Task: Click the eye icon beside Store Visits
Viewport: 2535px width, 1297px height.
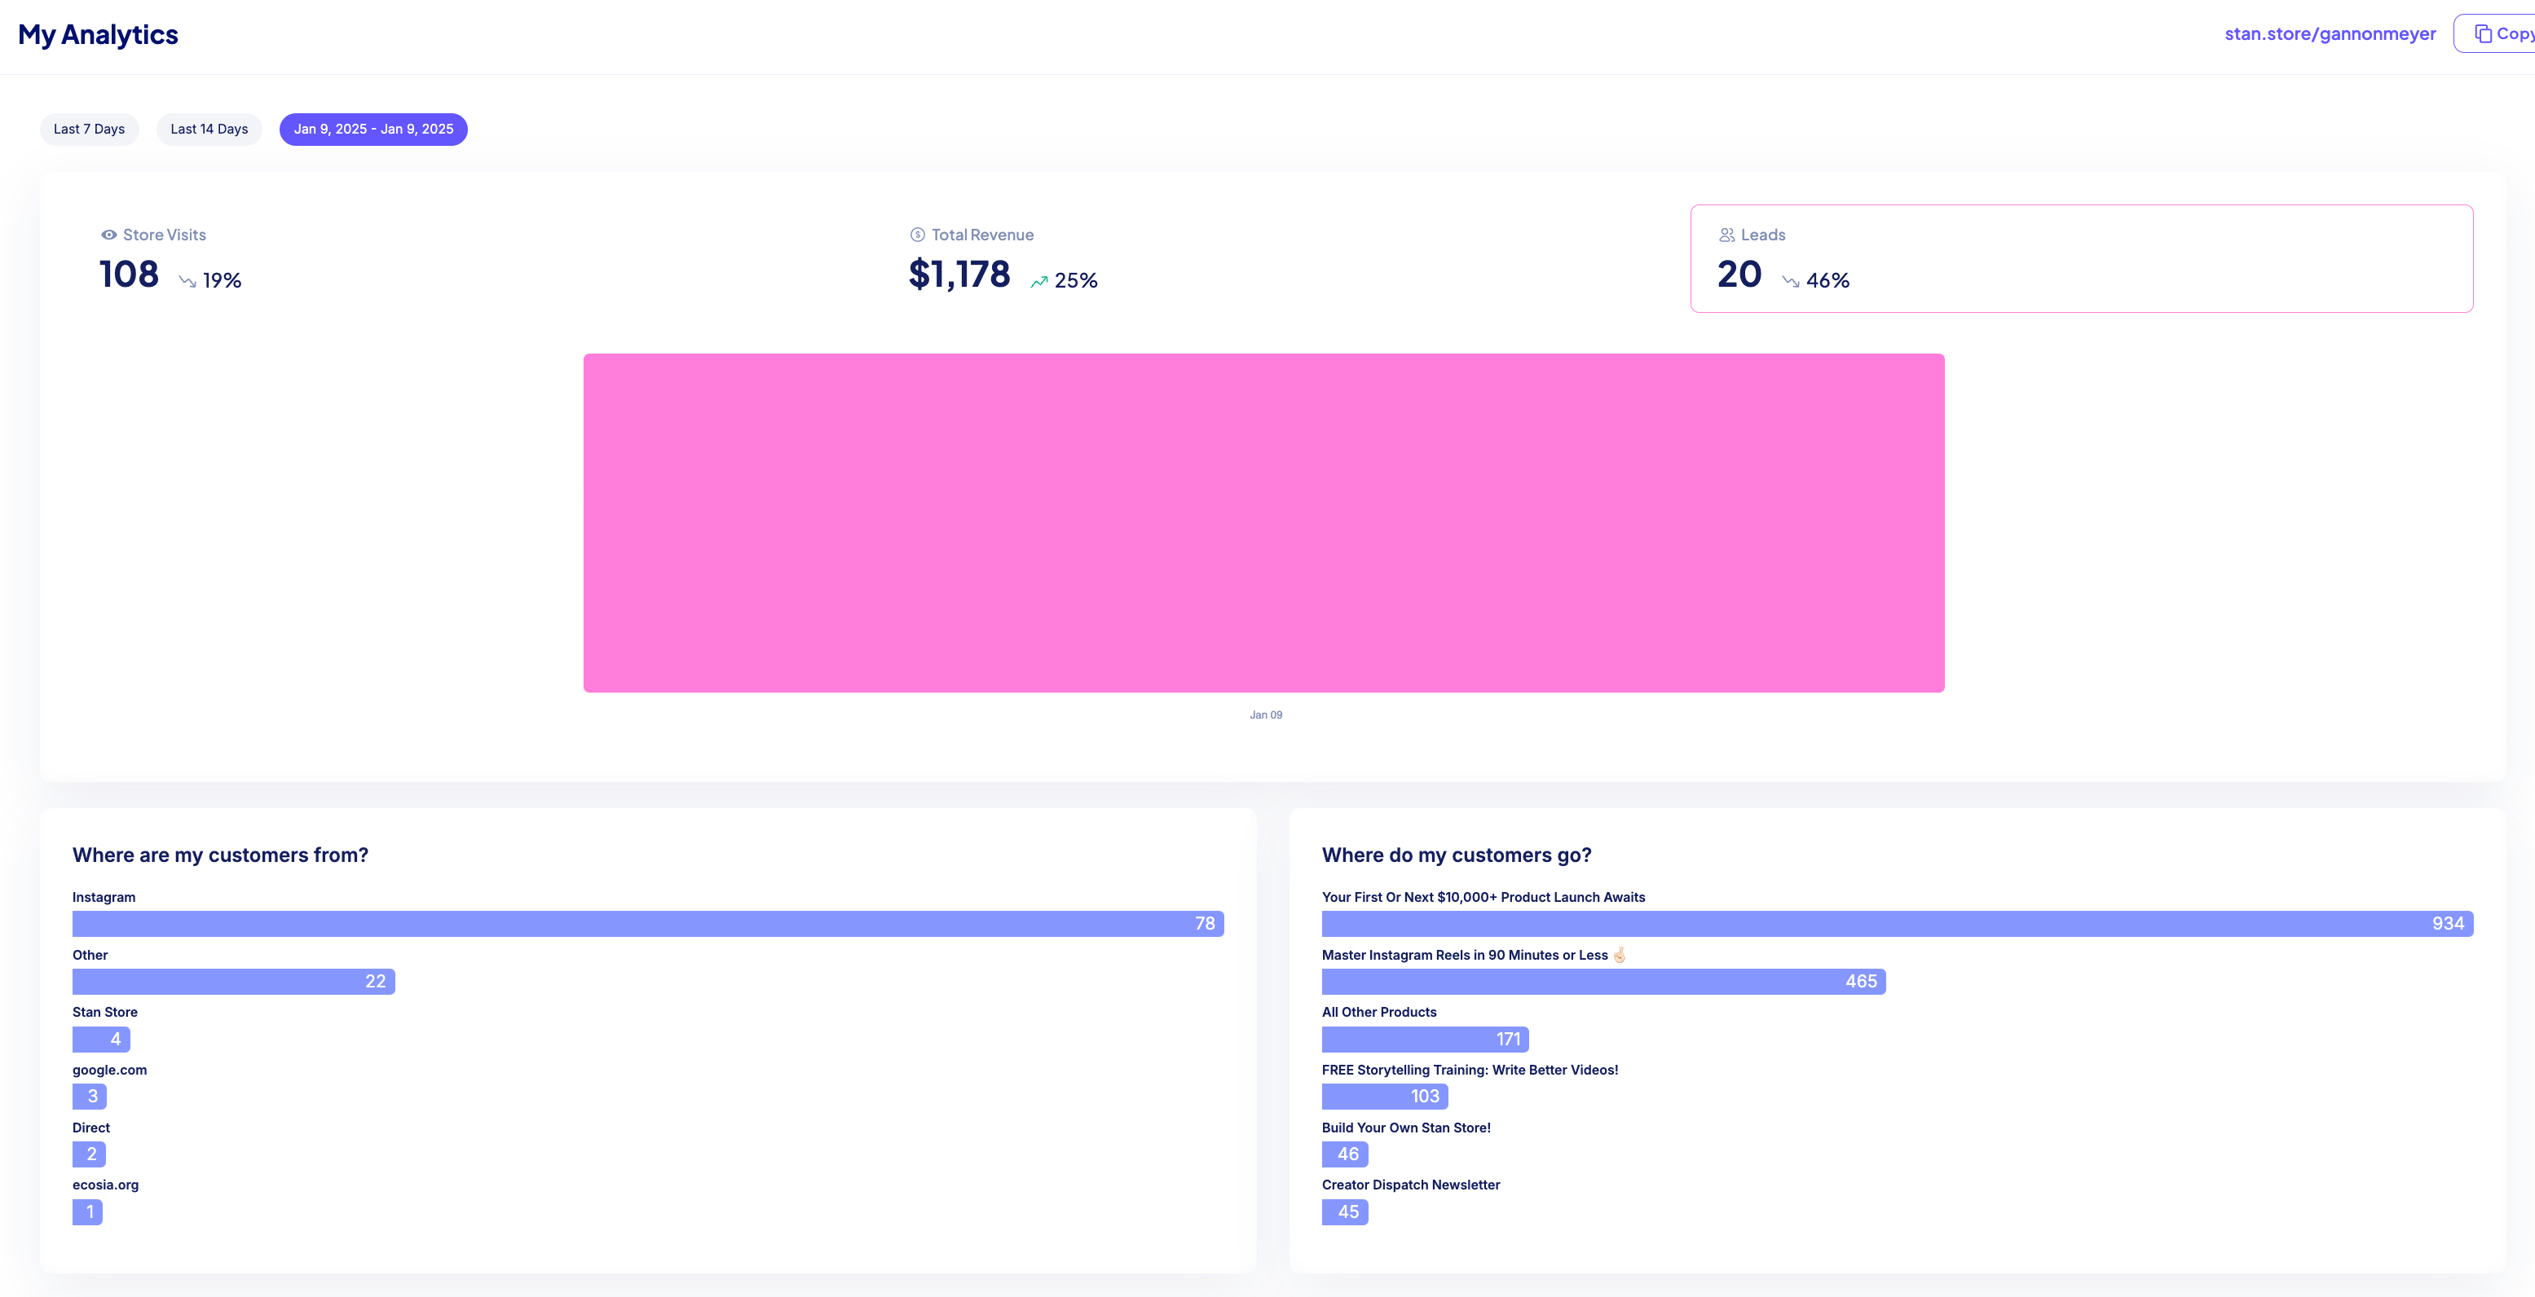Action: (x=108, y=235)
